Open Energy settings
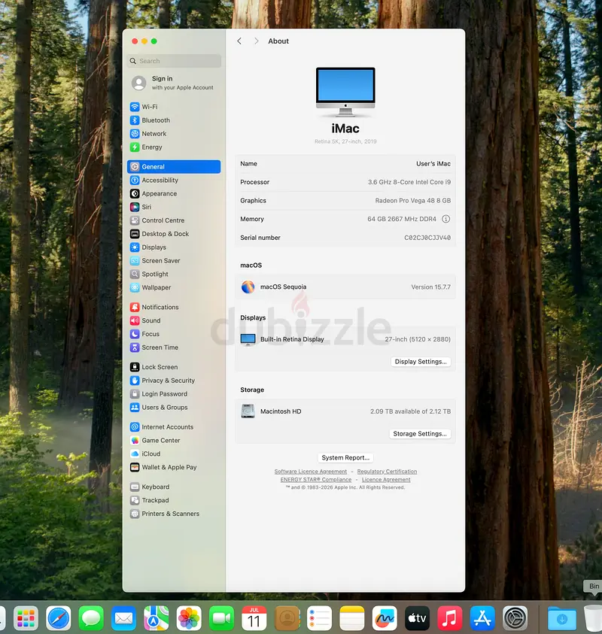This screenshot has width=602, height=634. tap(174, 147)
